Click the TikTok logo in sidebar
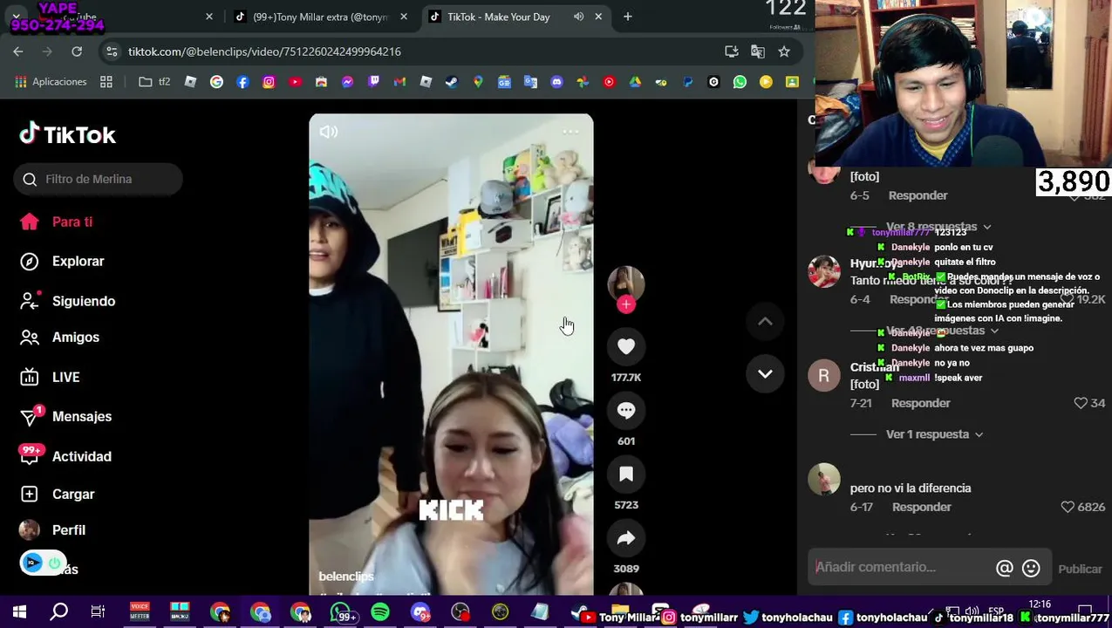The width and height of the screenshot is (1112, 628). point(67,134)
